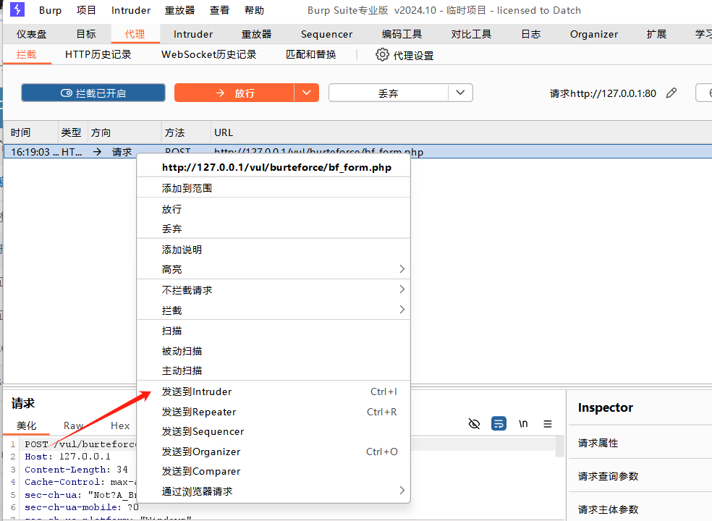The image size is (712, 521).
Task: Select 发送到Comparer in context menu
Action: pos(274,472)
